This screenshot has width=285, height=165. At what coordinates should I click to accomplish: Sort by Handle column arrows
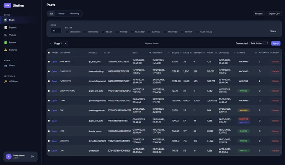pos(105,53)
